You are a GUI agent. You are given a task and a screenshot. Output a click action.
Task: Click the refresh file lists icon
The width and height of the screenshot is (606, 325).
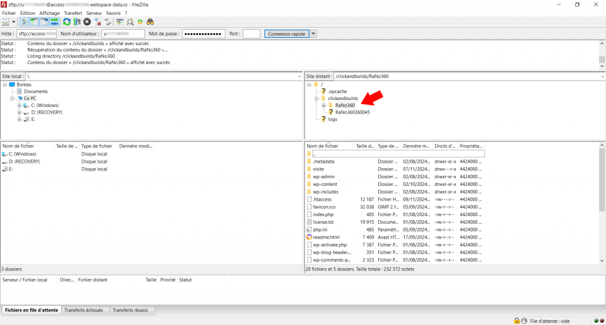pos(67,22)
